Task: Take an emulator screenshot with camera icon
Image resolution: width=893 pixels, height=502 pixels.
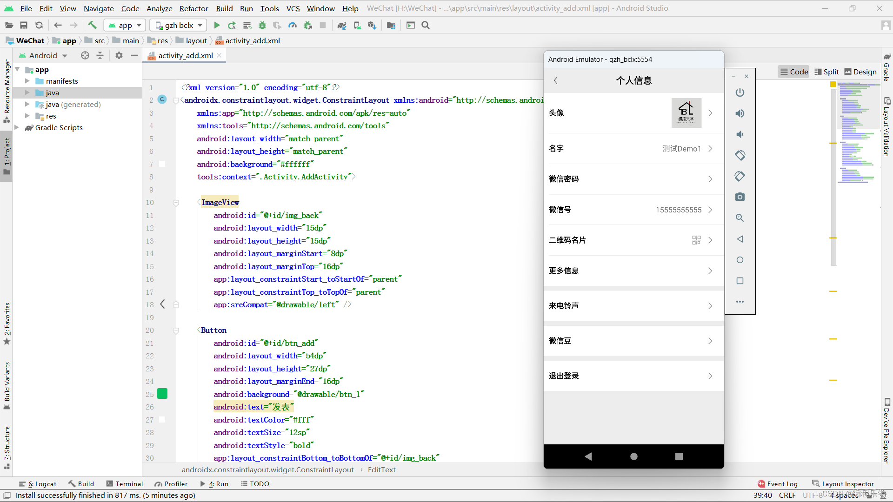Action: pos(740,197)
